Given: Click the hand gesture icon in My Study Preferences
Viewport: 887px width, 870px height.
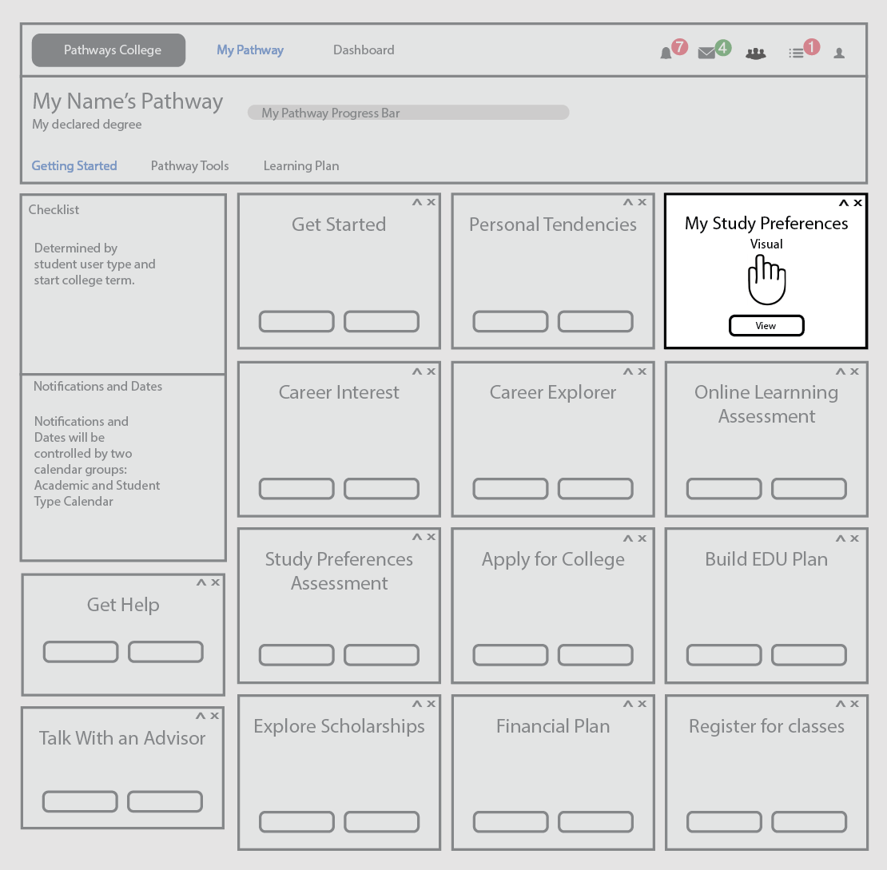Looking at the screenshot, I should pos(766,280).
